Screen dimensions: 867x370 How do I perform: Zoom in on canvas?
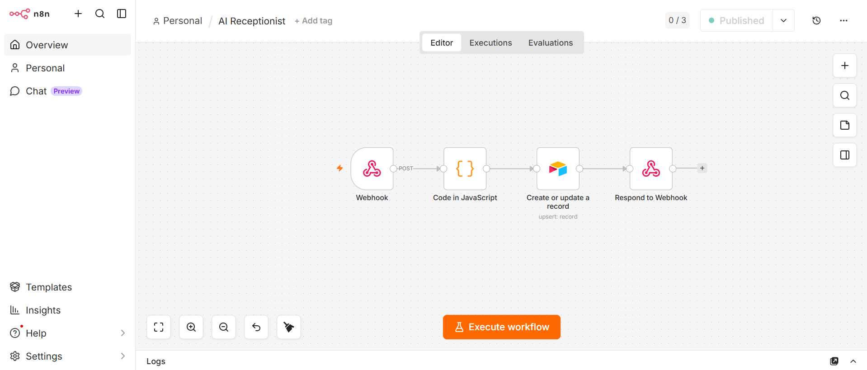(x=191, y=327)
